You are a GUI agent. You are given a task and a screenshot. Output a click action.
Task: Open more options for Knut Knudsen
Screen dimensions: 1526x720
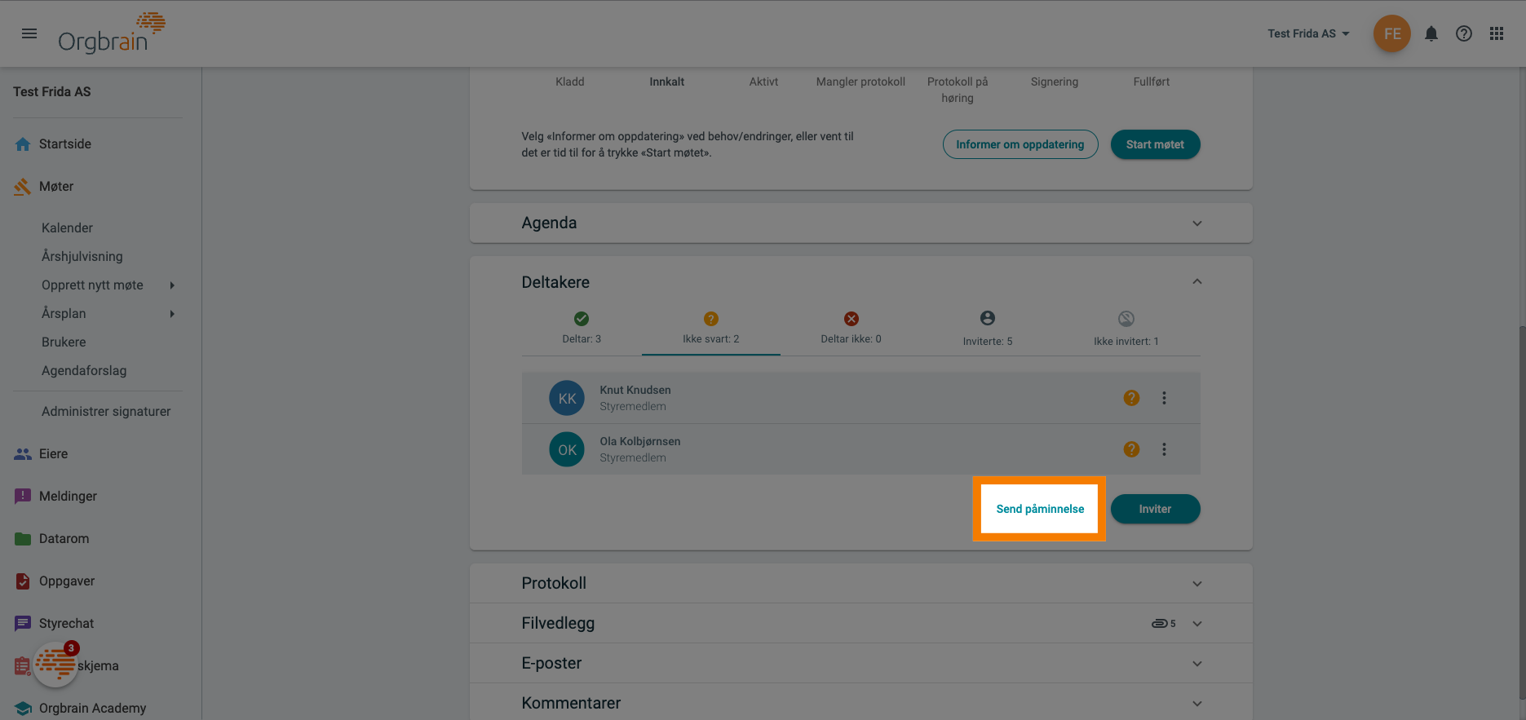[1164, 398]
